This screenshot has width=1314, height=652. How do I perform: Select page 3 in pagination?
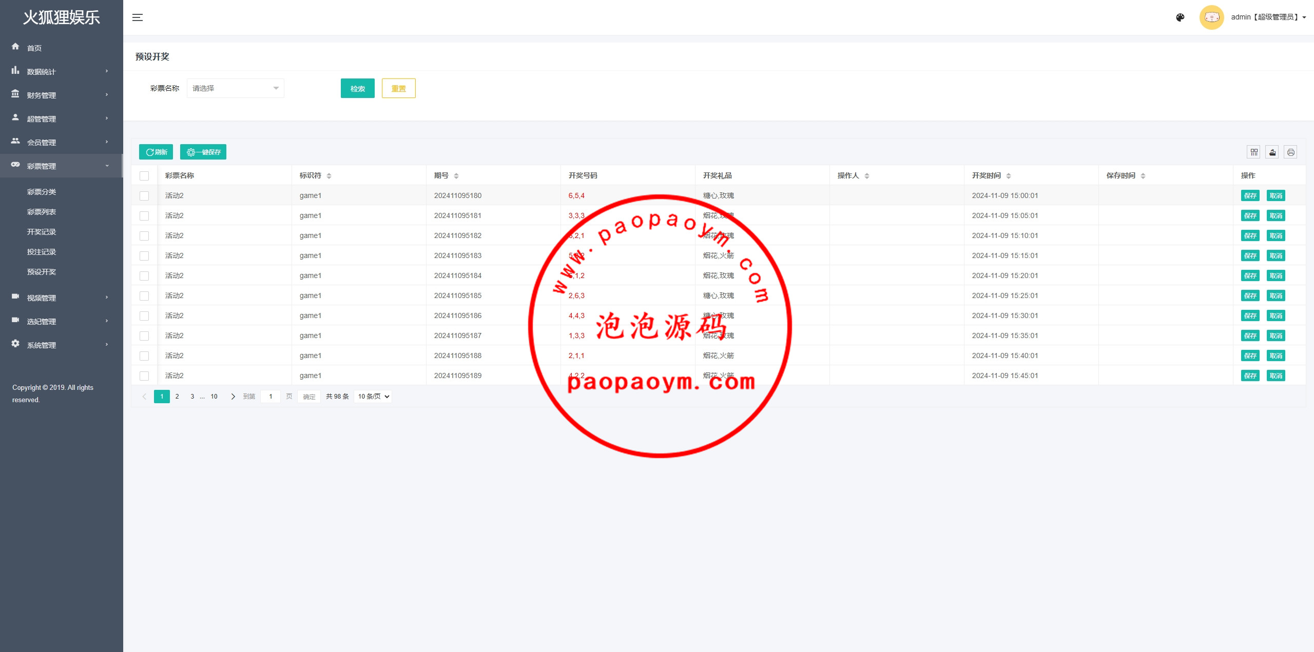pos(192,397)
